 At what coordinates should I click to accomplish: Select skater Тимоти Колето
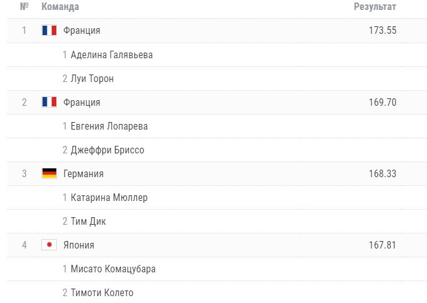(x=102, y=292)
